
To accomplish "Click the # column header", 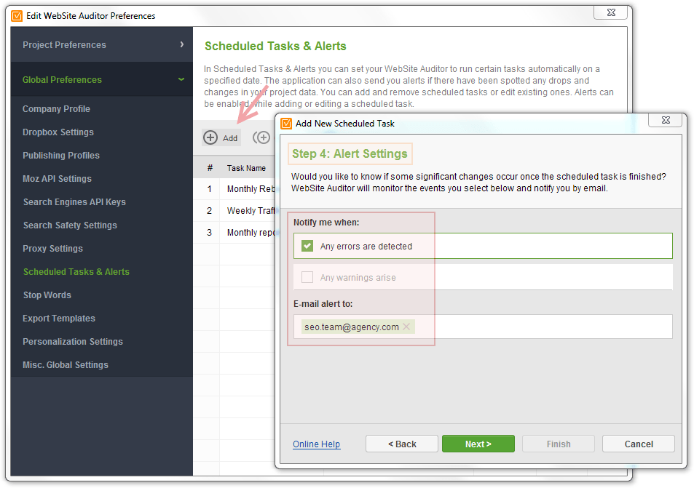I will (x=210, y=168).
